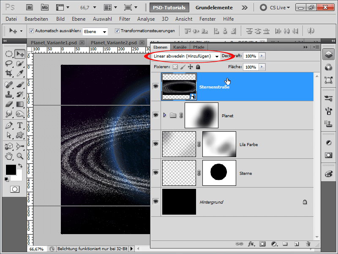Create new group folder icon

[x=285, y=244]
